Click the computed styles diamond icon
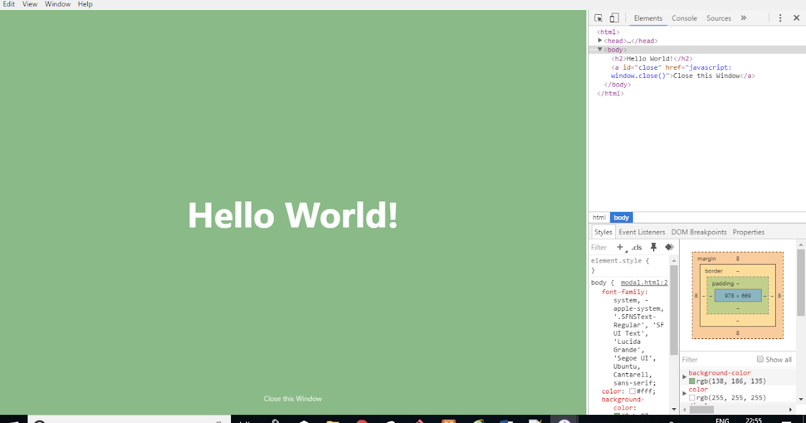This screenshot has width=806, height=423. (x=668, y=247)
